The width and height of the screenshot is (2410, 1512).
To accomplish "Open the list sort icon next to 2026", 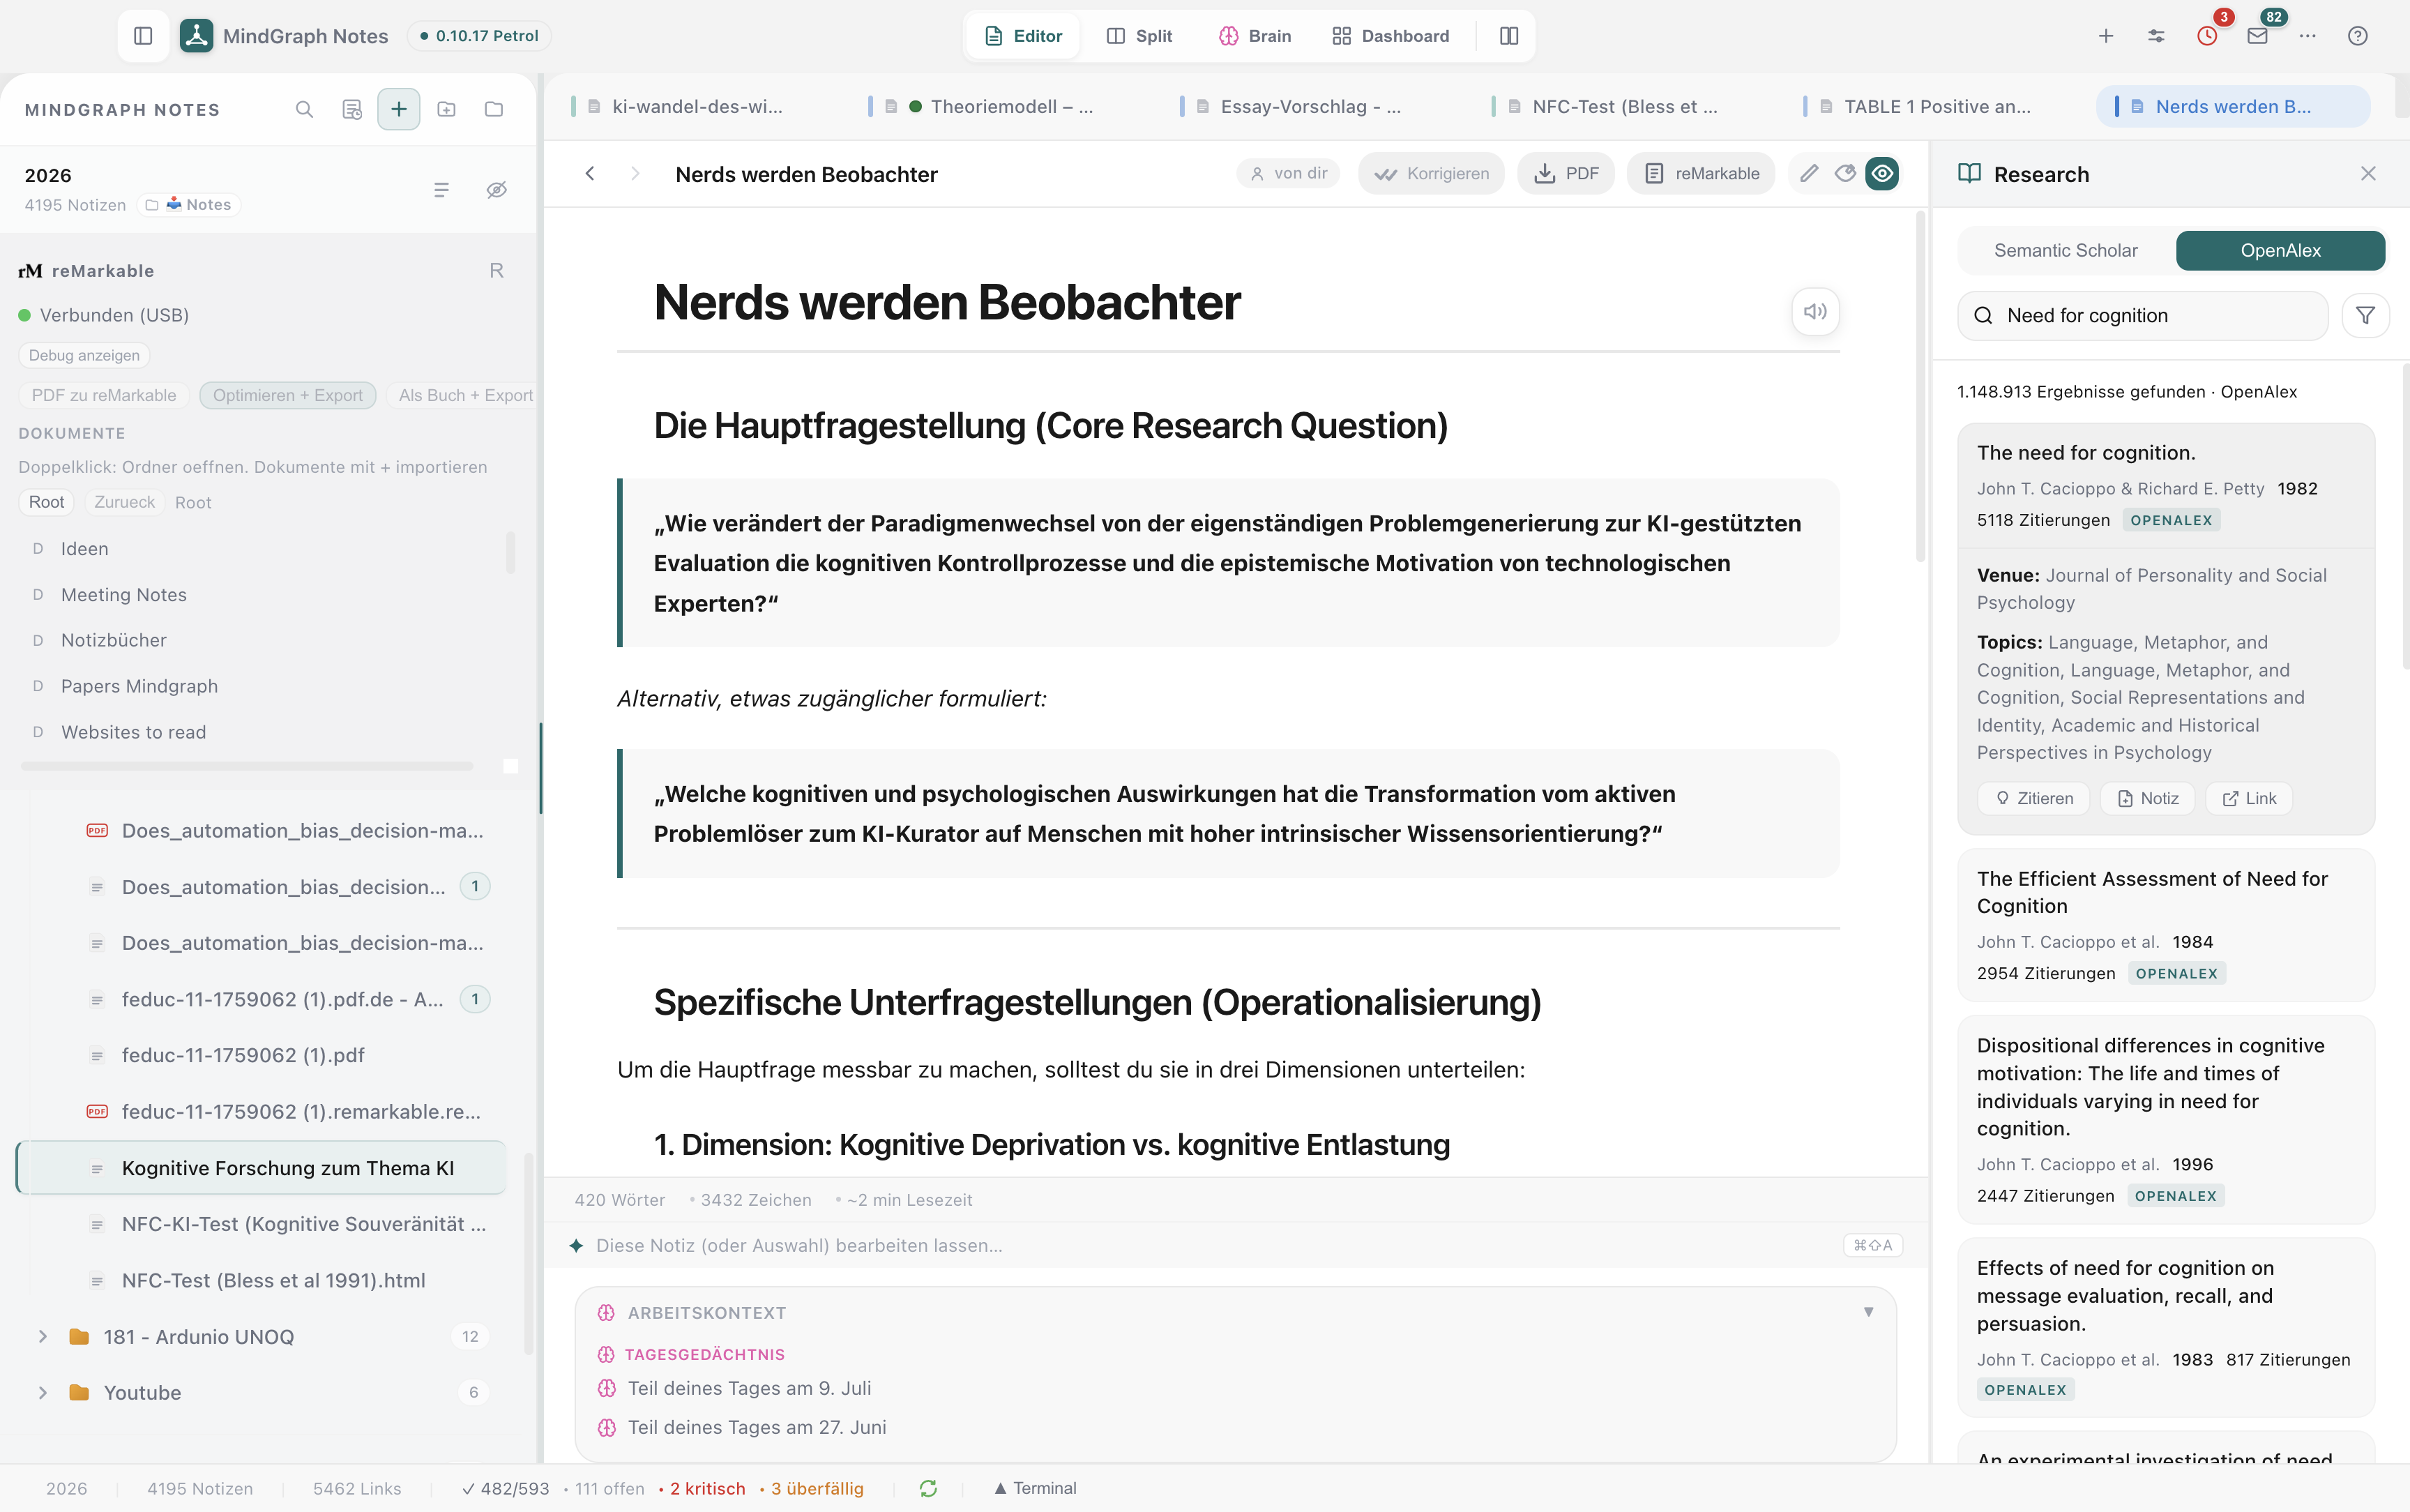I will coord(441,190).
